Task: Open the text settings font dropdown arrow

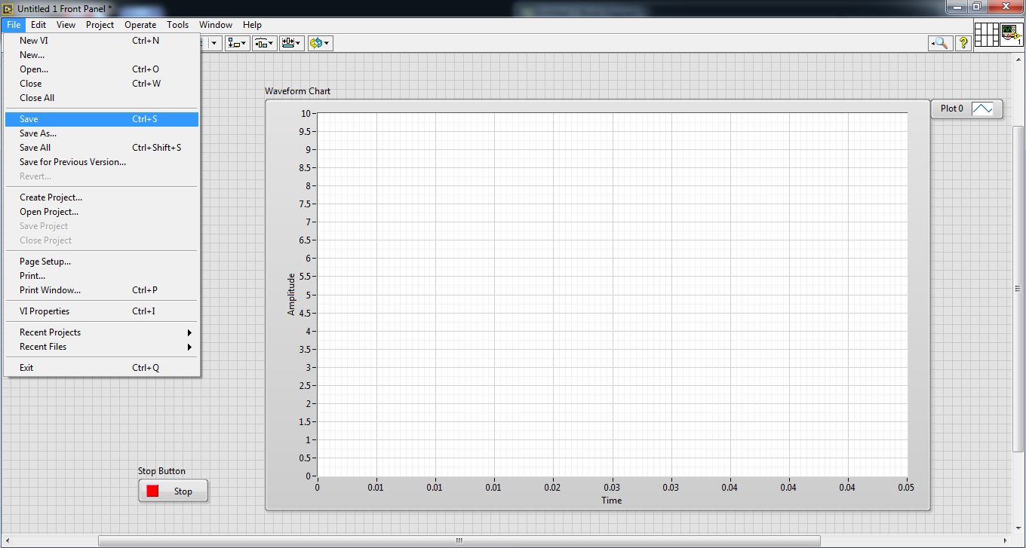Action: click(x=214, y=43)
